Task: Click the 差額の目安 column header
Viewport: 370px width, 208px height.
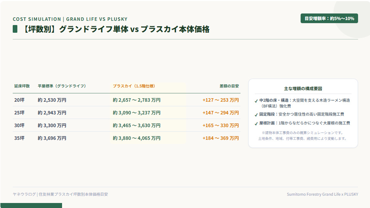Action: coord(229,86)
